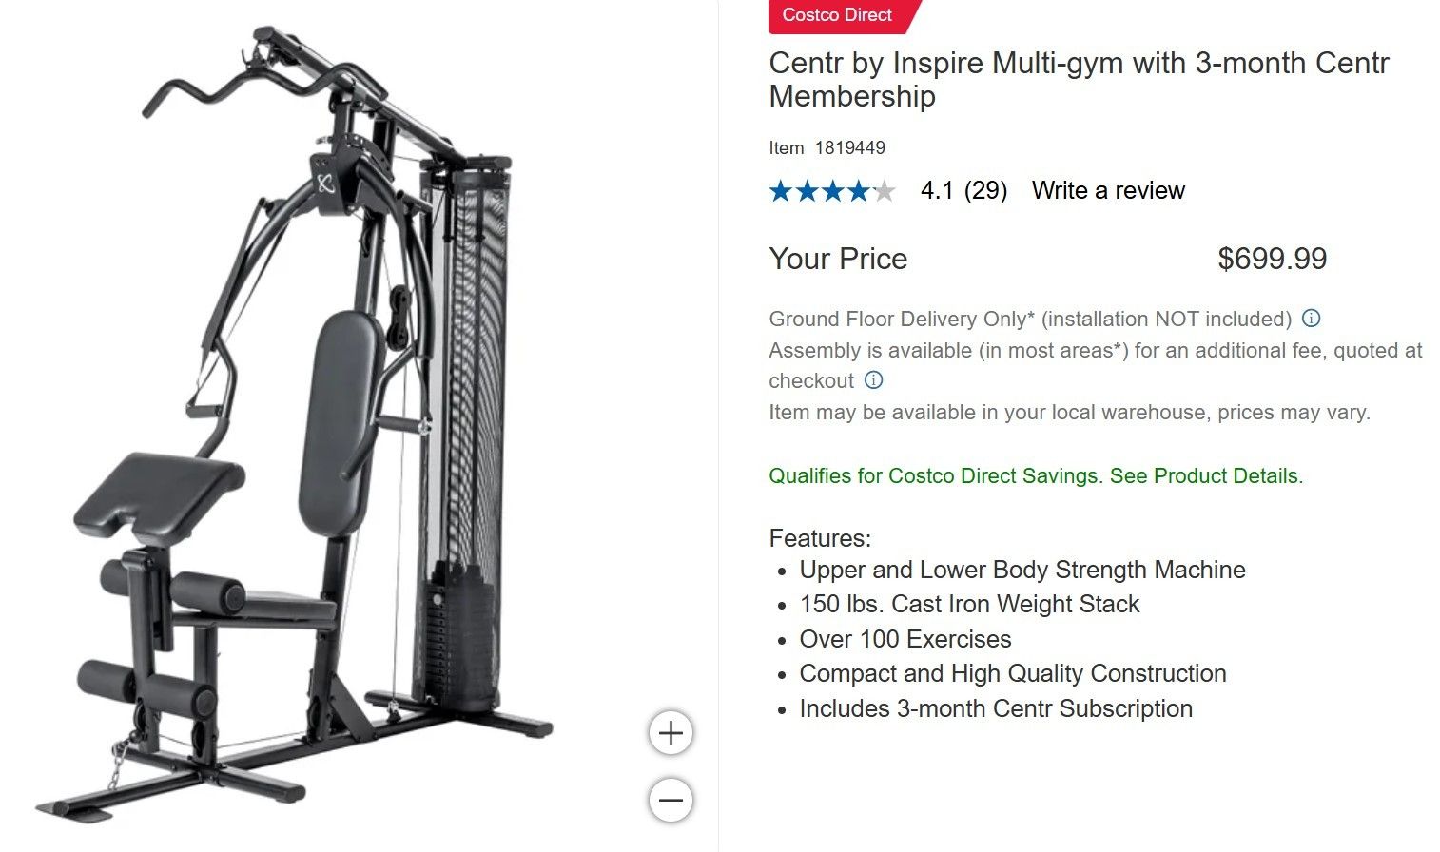Viewport: 1440px width, 852px height.
Task: Open the (29) reviews count
Action: tap(985, 190)
